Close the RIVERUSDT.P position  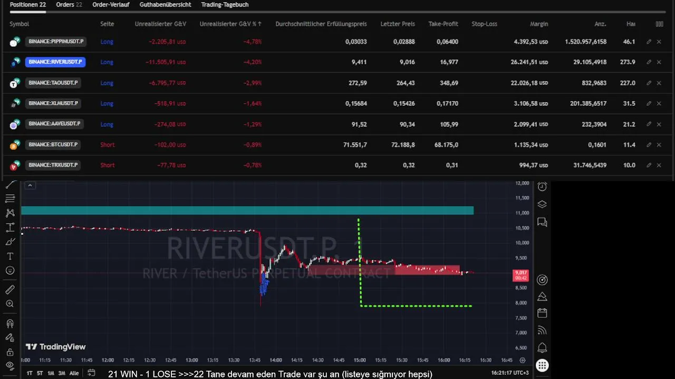[659, 62]
